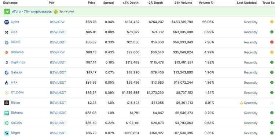The height and width of the screenshot is (137, 275).
Task: Open the HTX exchange link
Action: (14, 82)
